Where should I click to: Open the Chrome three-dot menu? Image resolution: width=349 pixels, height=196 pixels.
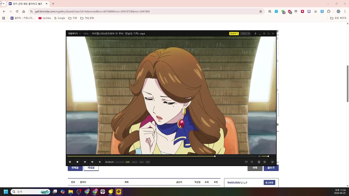[345, 11]
